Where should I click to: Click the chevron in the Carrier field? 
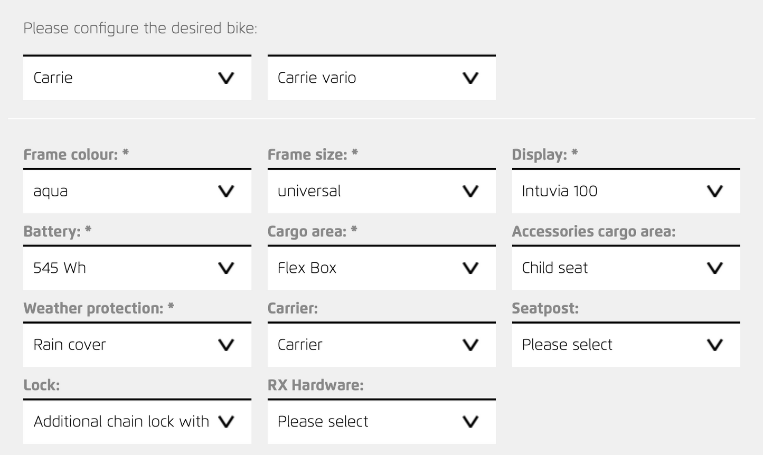470,345
